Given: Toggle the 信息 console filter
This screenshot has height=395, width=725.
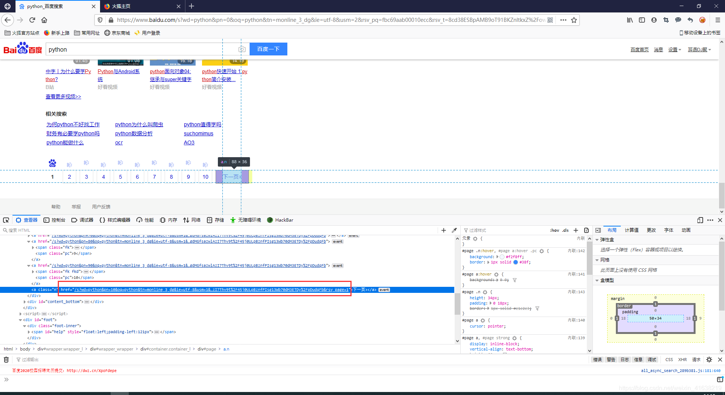Looking at the screenshot, I should click(638, 360).
